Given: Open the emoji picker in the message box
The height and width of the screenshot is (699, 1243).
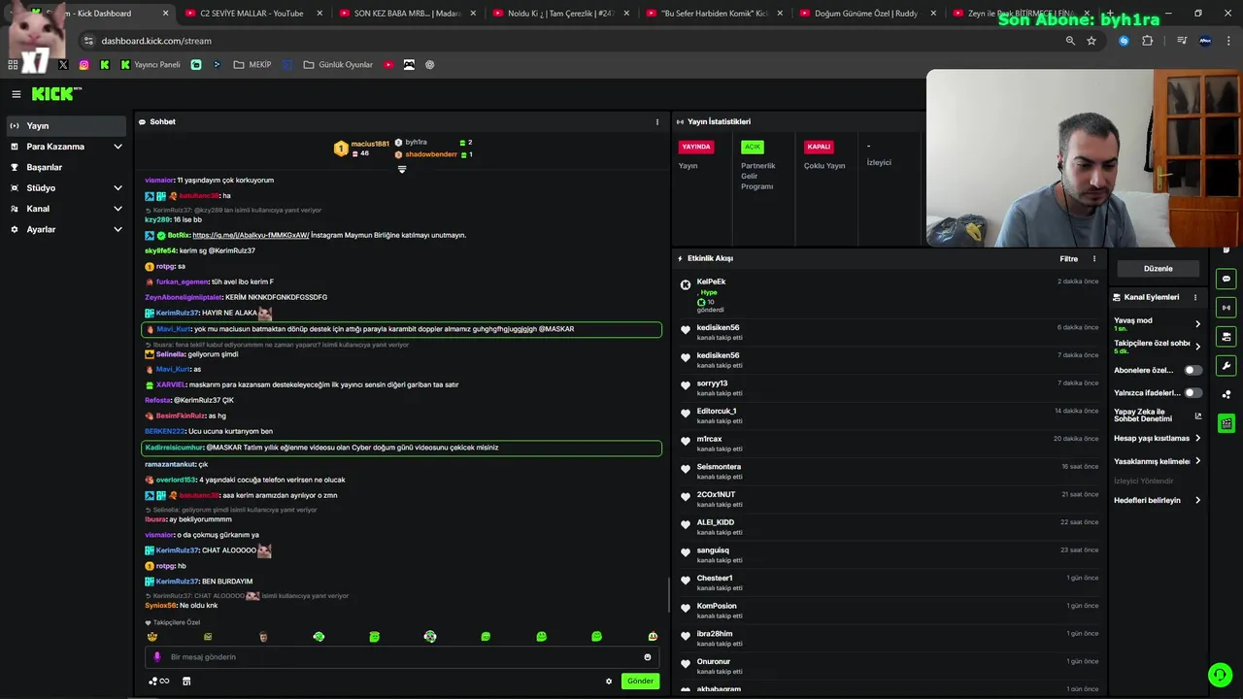Looking at the screenshot, I should tap(648, 657).
